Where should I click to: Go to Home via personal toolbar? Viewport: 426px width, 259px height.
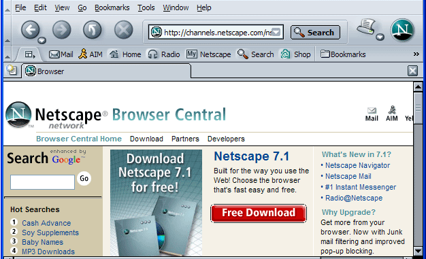(x=125, y=54)
